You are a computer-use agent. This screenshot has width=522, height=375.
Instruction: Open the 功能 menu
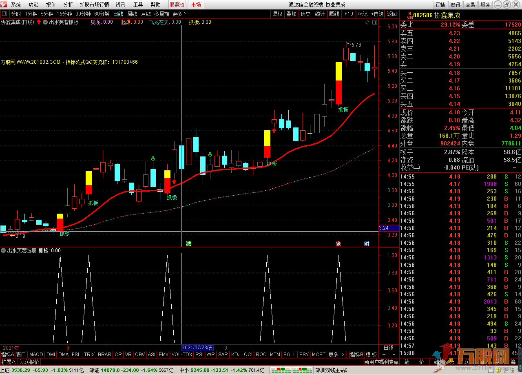(x=33, y=4)
